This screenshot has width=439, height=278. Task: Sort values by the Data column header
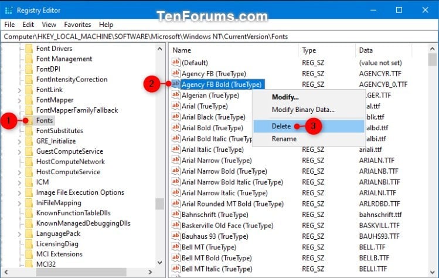pos(383,50)
